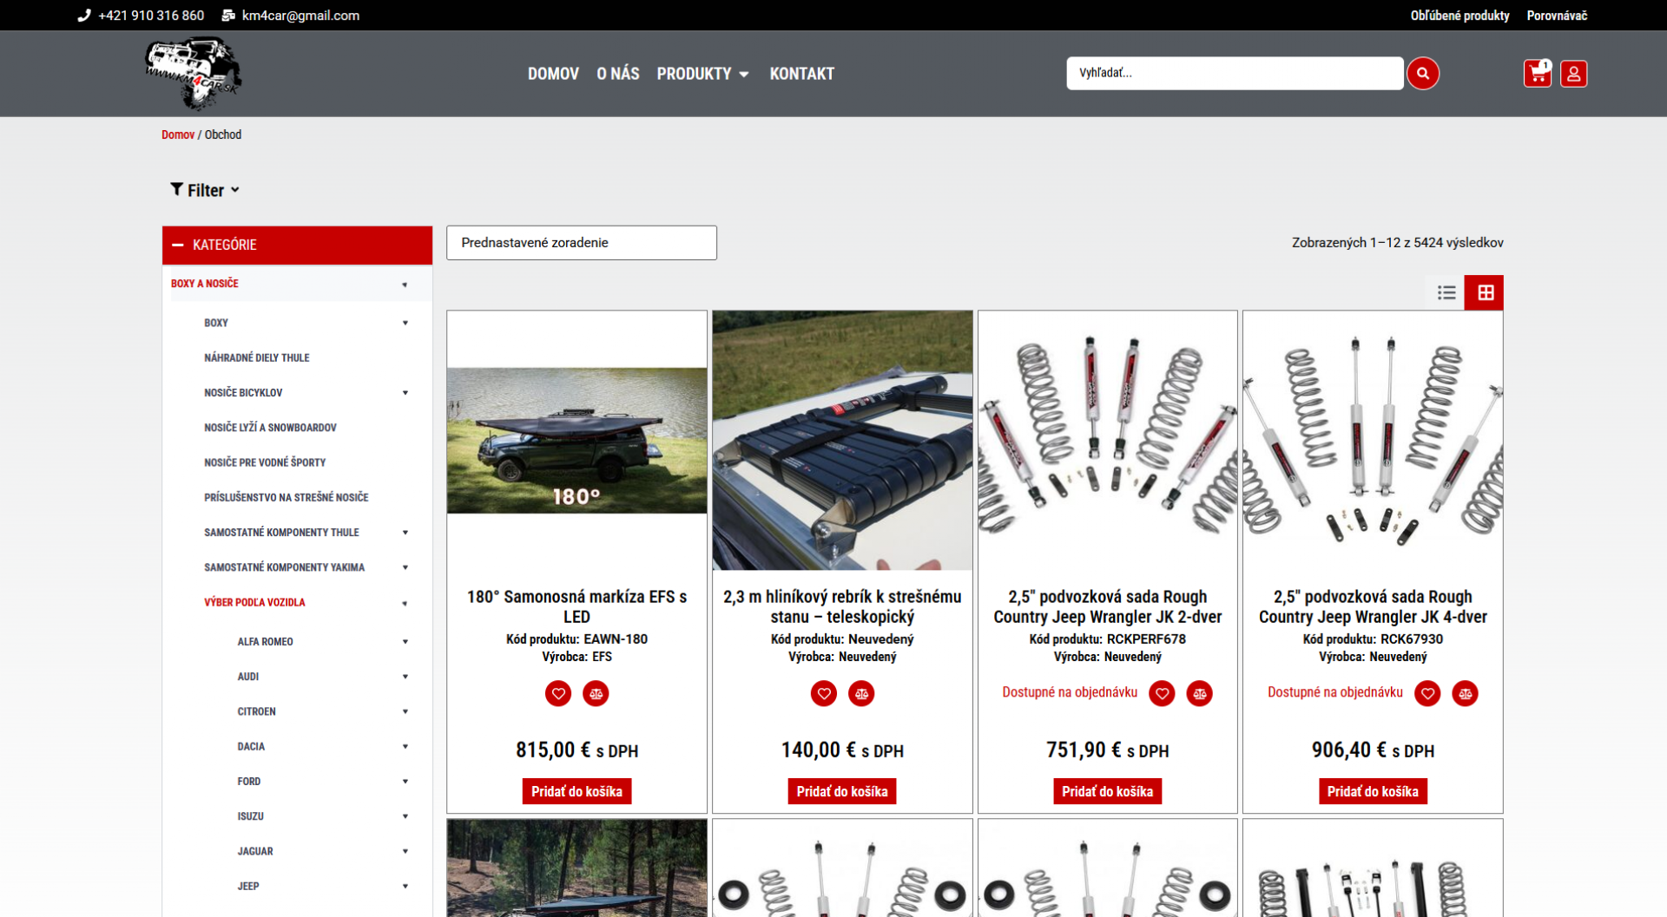Image resolution: width=1667 pixels, height=917 pixels.
Task: Expand the DACIA vehicle arrow
Action: coord(405,746)
